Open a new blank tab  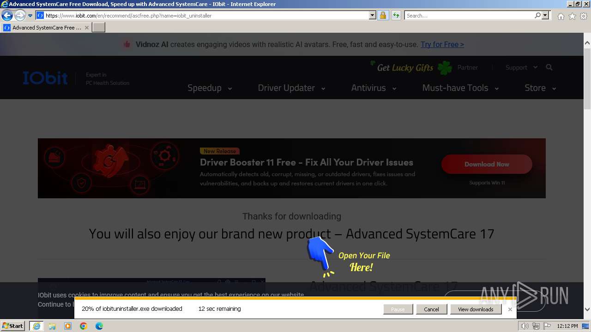99,28
